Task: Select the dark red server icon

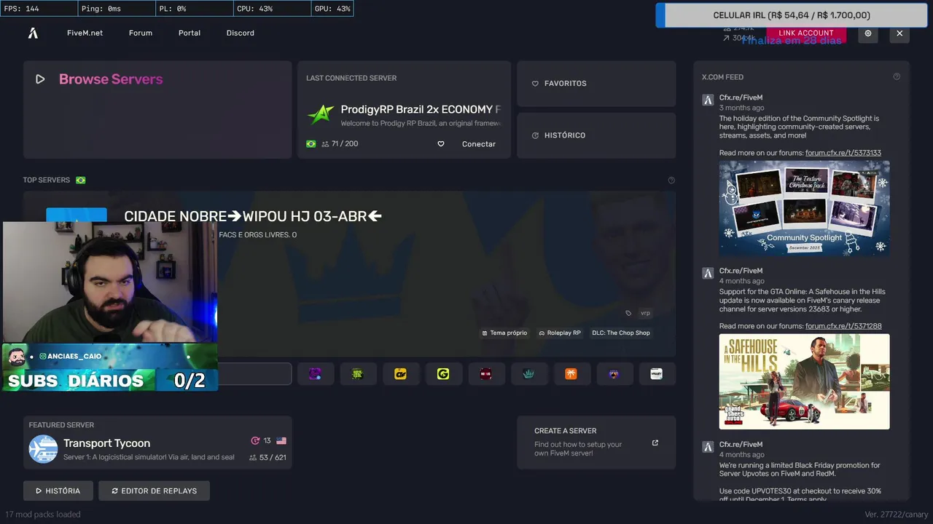Action: point(486,374)
